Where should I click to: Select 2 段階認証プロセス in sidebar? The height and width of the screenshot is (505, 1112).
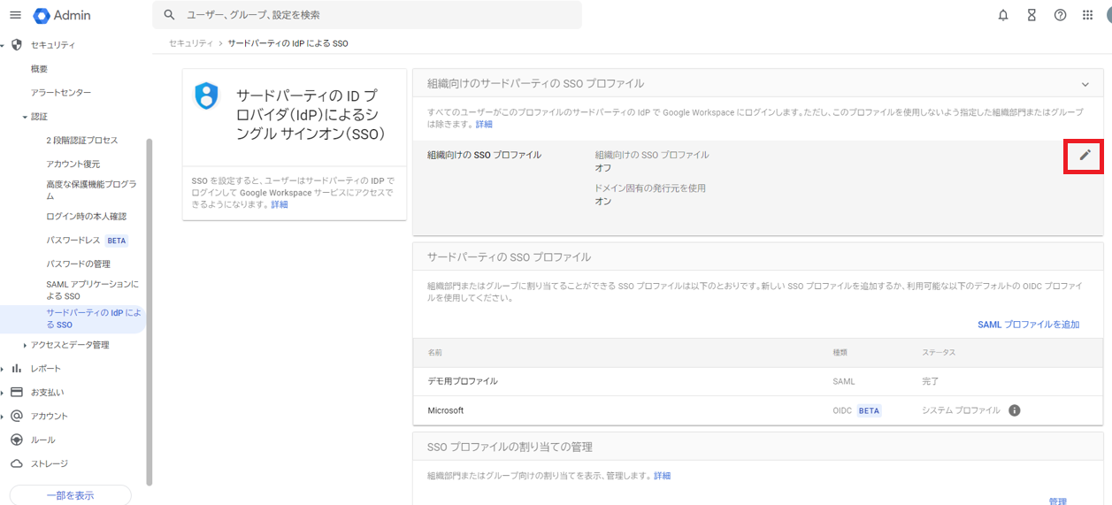(81, 141)
